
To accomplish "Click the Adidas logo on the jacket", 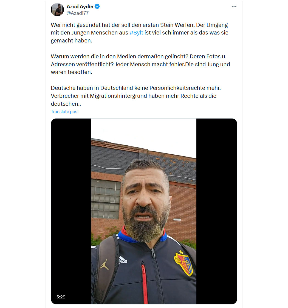I will tap(123, 260).
